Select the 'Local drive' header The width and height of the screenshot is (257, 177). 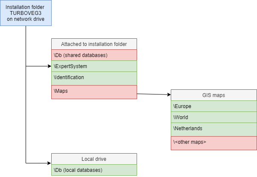94,159
